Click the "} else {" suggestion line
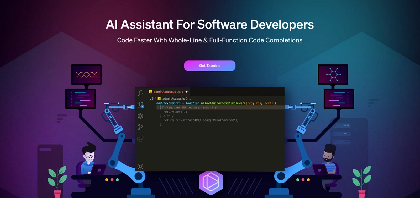Image resolution: width=420 pixels, height=198 pixels. pos(167,116)
